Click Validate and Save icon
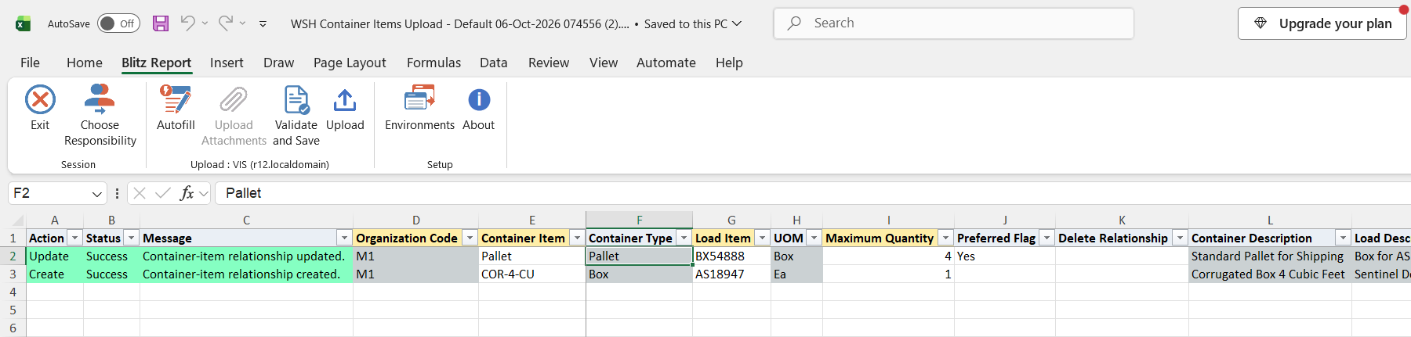This screenshot has width=1411, height=337. pos(296,100)
